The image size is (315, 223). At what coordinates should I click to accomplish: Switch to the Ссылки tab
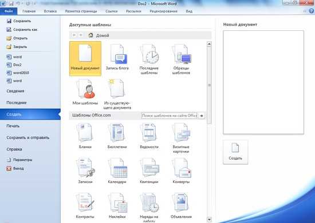112,11
